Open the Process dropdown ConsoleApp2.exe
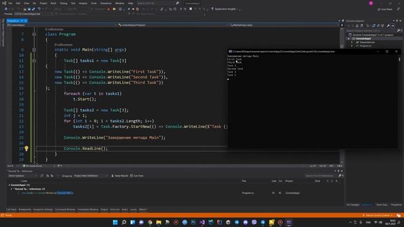 point(33,14)
